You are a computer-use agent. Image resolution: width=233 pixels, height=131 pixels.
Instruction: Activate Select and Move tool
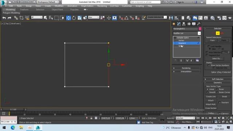tap(68, 18)
